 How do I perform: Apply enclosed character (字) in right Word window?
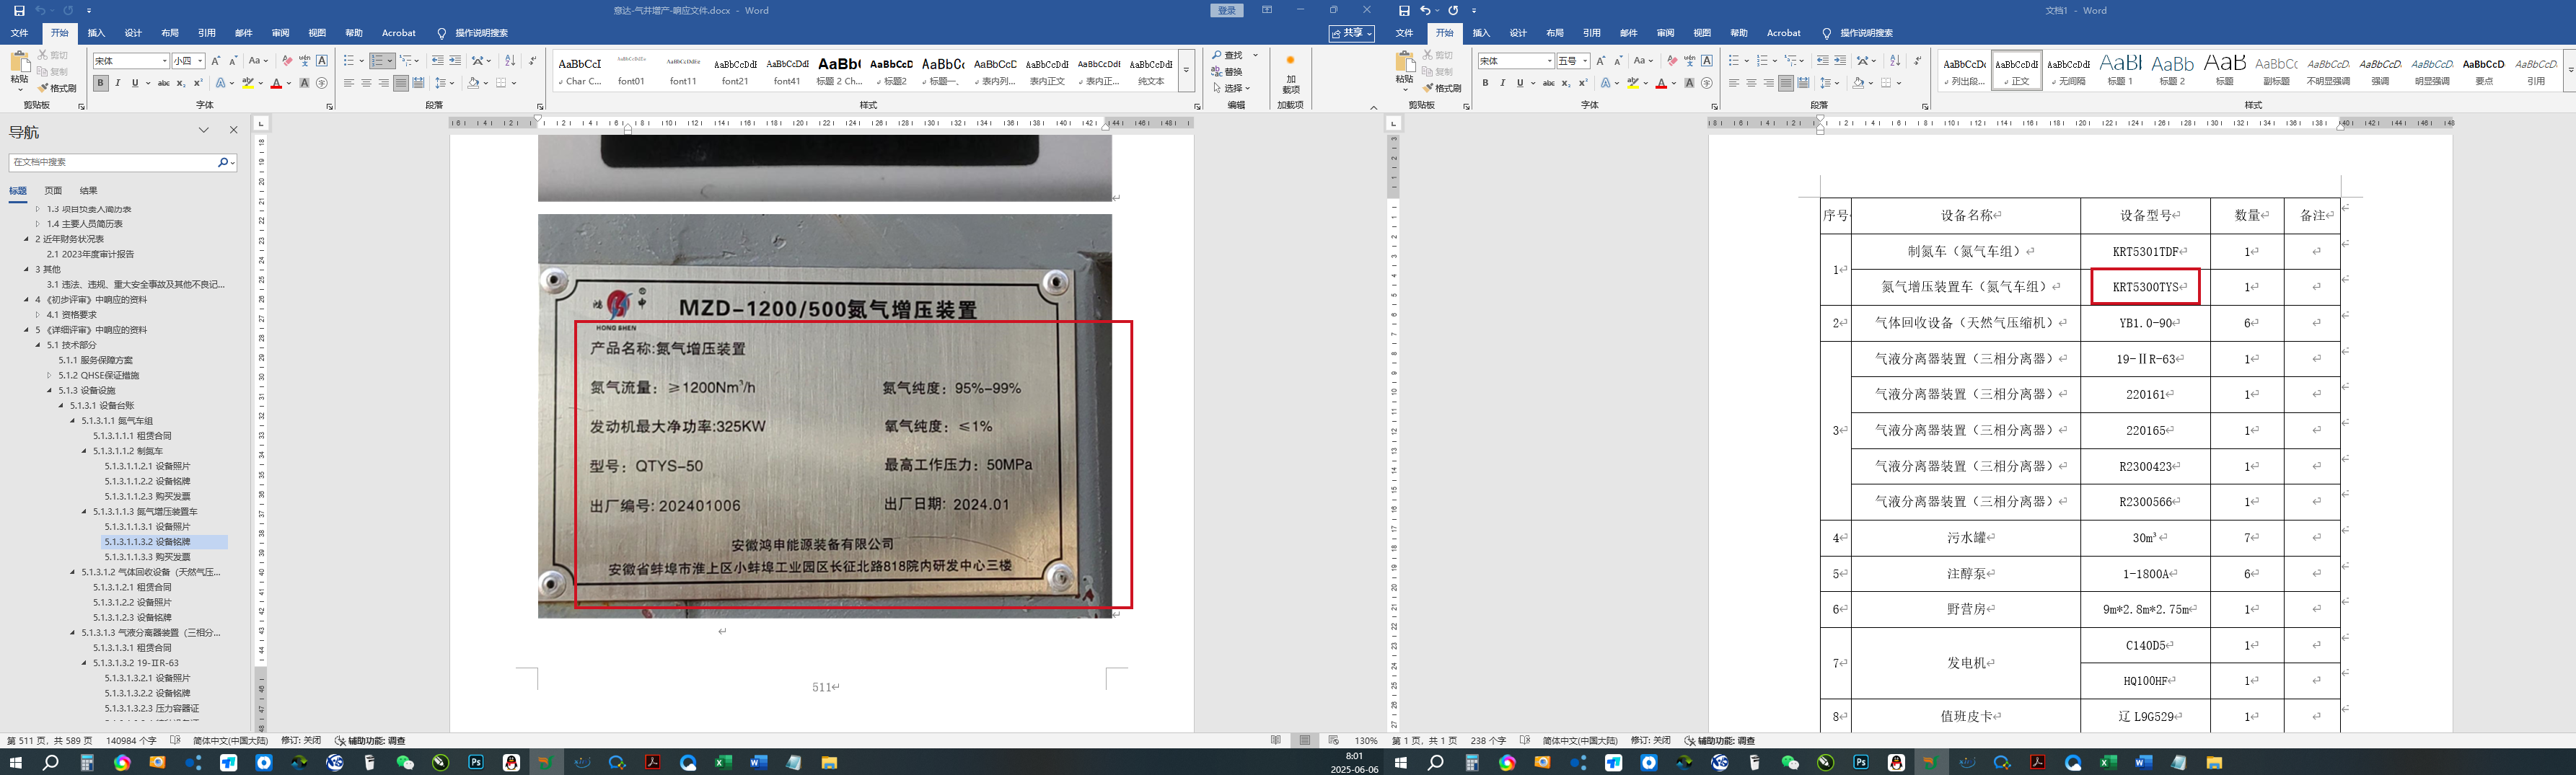pyautogui.click(x=1707, y=83)
